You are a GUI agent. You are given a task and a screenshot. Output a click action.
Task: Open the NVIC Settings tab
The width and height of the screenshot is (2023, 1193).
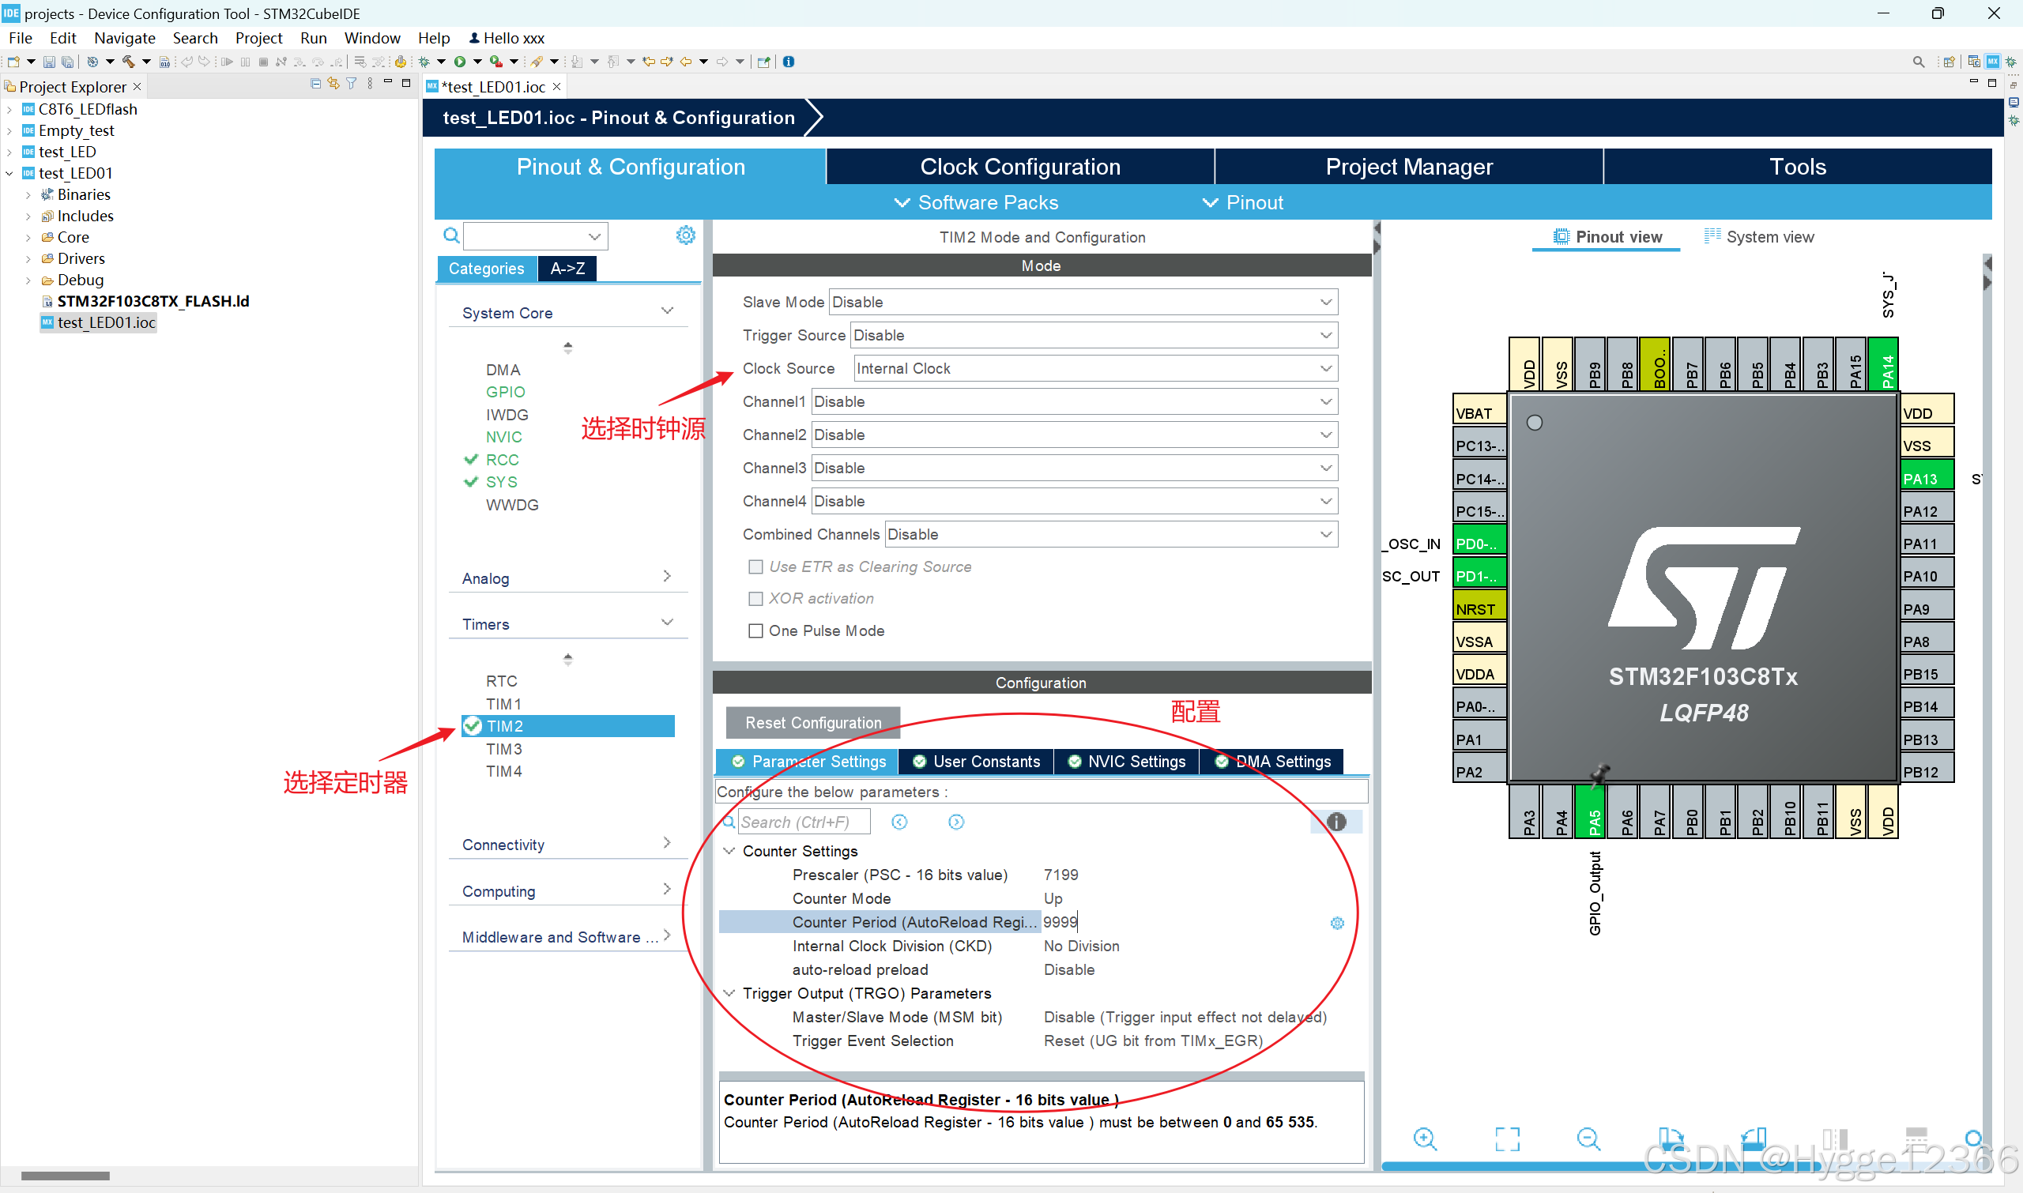click(x=1127, y=762)
